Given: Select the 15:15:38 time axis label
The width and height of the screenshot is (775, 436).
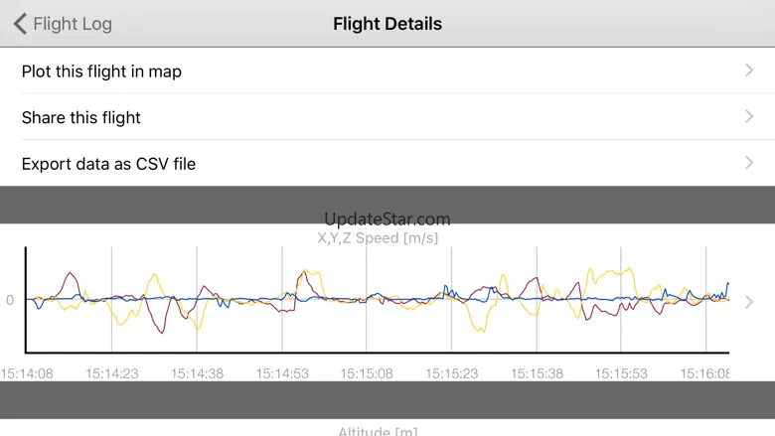Looking at the screenshot, I should [537, 374].
